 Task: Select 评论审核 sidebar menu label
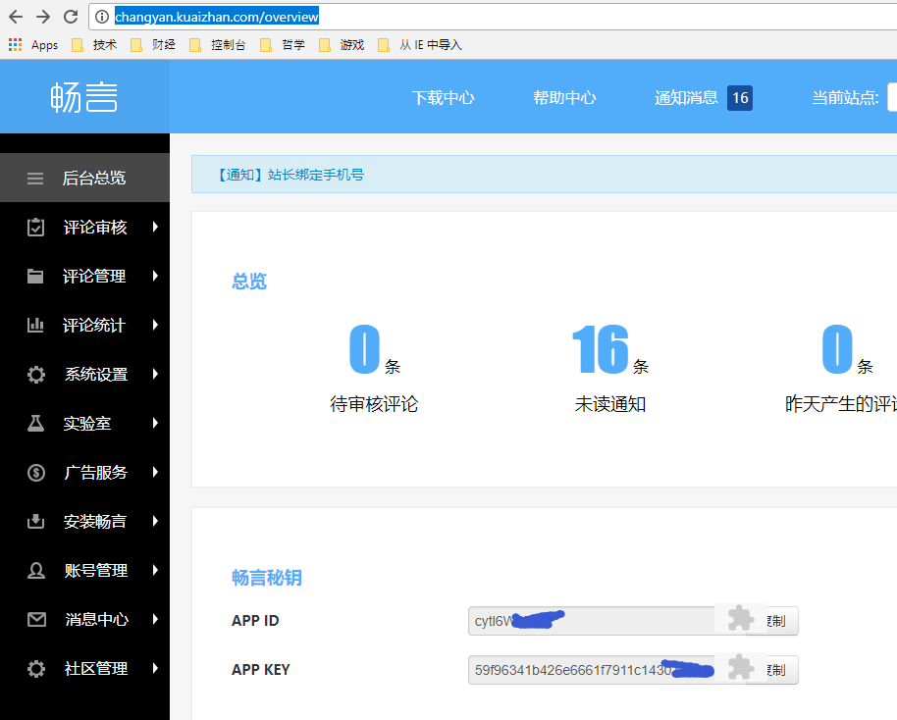click(95, 228)
